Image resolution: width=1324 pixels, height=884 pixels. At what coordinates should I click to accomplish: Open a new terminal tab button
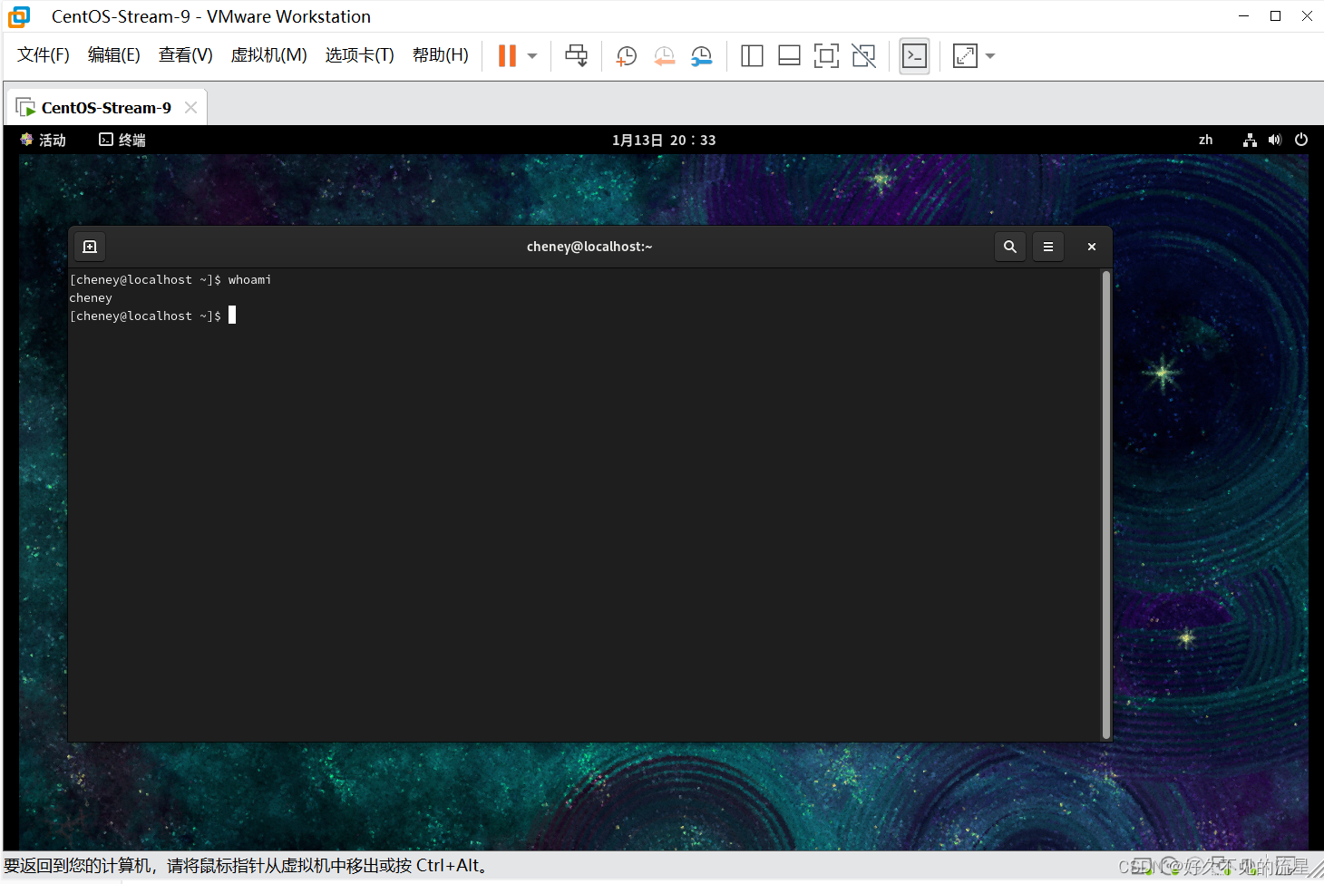click(90, 247)
